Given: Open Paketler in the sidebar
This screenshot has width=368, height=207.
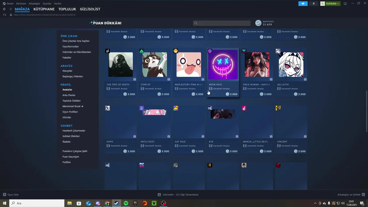Looking at the screenshot, I should [67, 58].
